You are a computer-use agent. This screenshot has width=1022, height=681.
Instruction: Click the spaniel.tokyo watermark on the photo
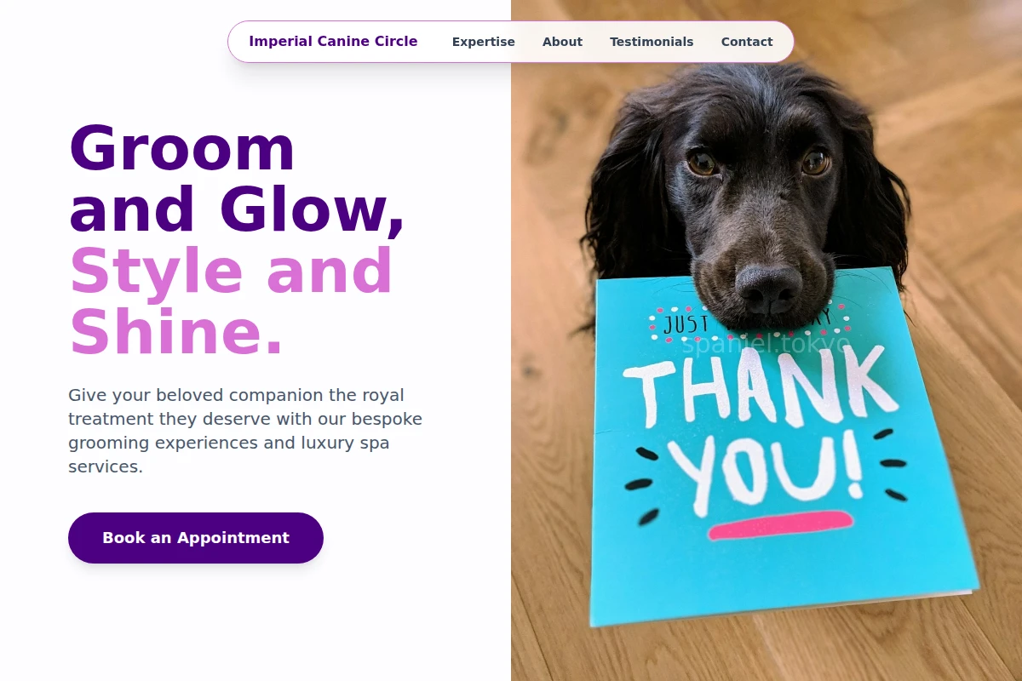(x=766, y=344)
